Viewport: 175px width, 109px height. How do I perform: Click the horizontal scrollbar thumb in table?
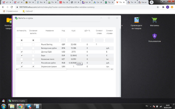tap(43, 69)
